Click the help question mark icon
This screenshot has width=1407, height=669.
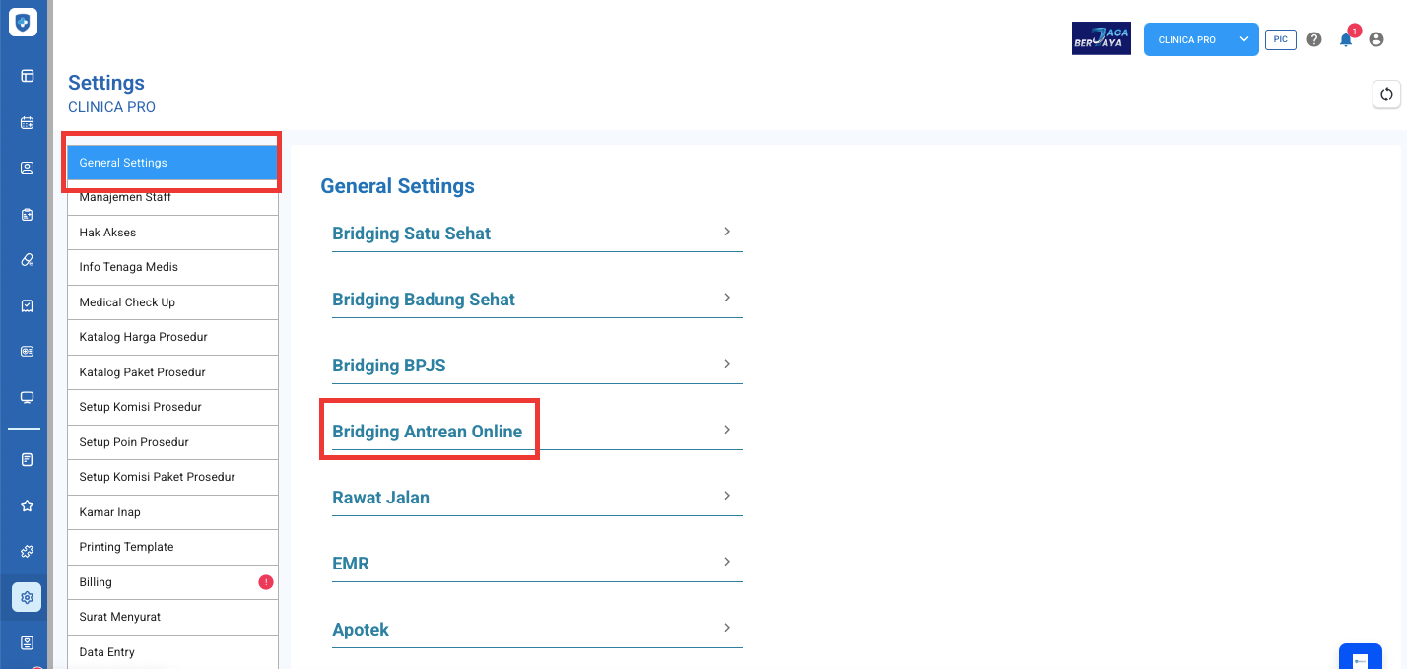click(x=1314, y=40)
